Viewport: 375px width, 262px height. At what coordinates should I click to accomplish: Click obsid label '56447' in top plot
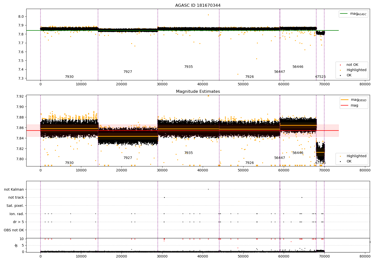(x=279, y=72)
